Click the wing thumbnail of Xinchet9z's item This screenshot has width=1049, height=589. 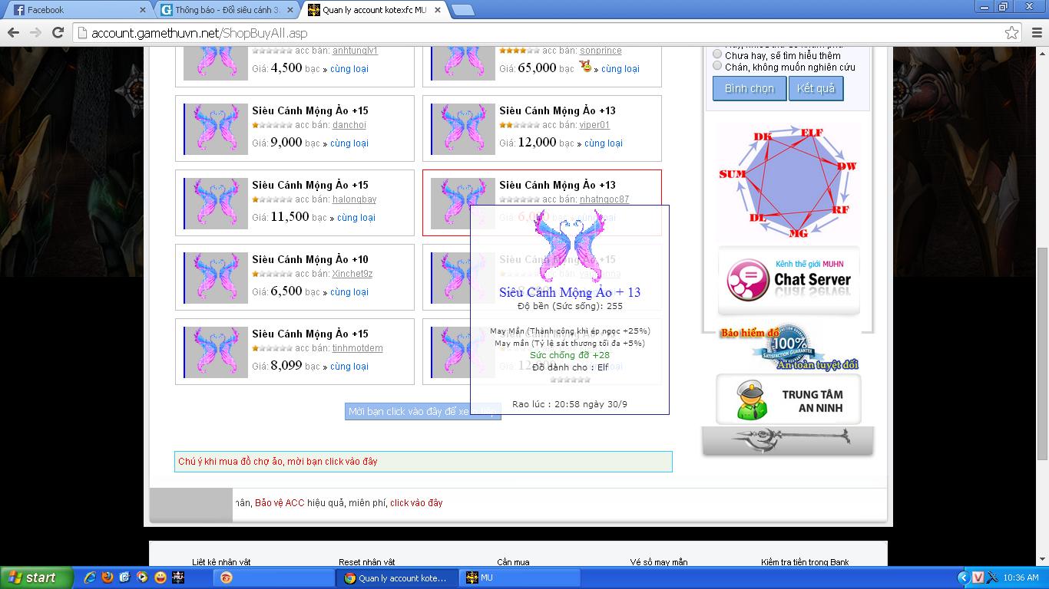[216, 278]
